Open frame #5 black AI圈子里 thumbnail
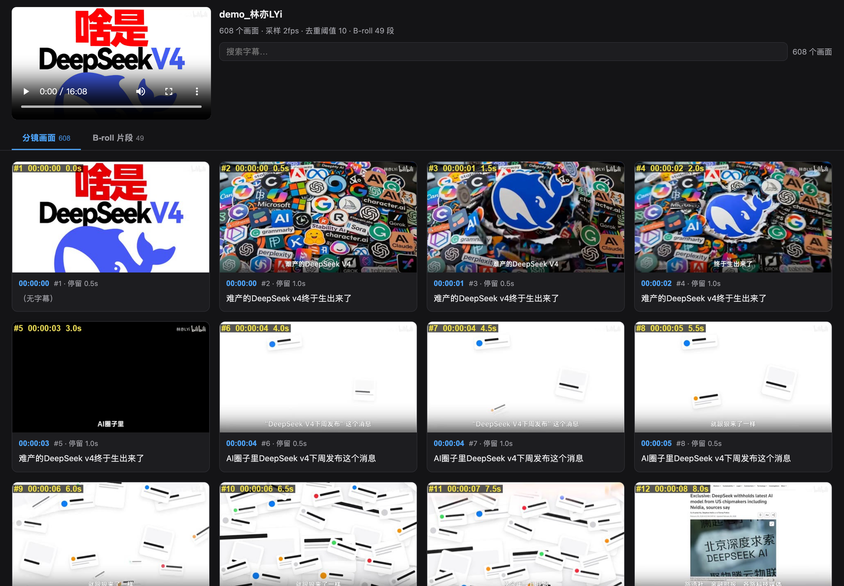Viewport: 844px width, 586px height. click(x=111, y=377)
